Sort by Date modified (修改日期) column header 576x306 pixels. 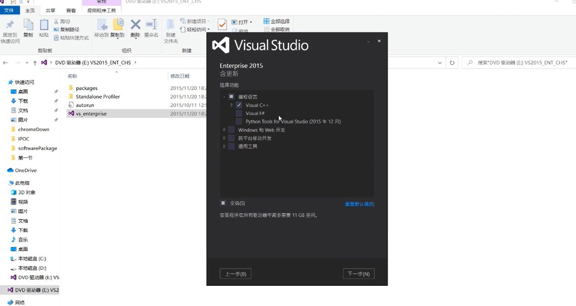(180, 76)
